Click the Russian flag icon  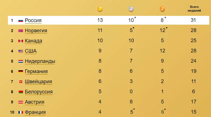point(21,20)
